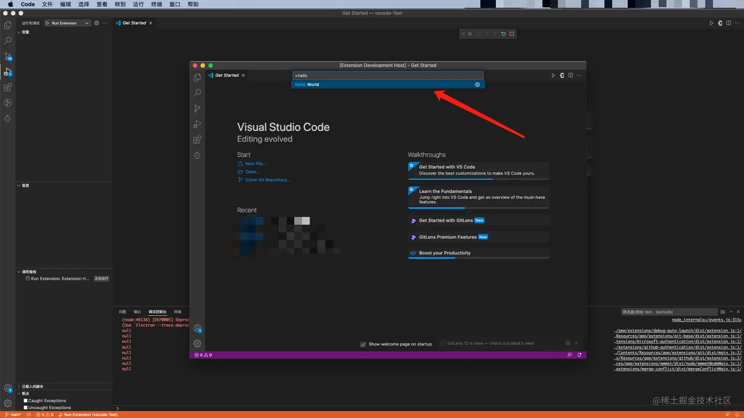Screen dimensions: 744x418
Task: Select Get Started tab in main window
Action: pyautogui.click(x=134, y=23)
